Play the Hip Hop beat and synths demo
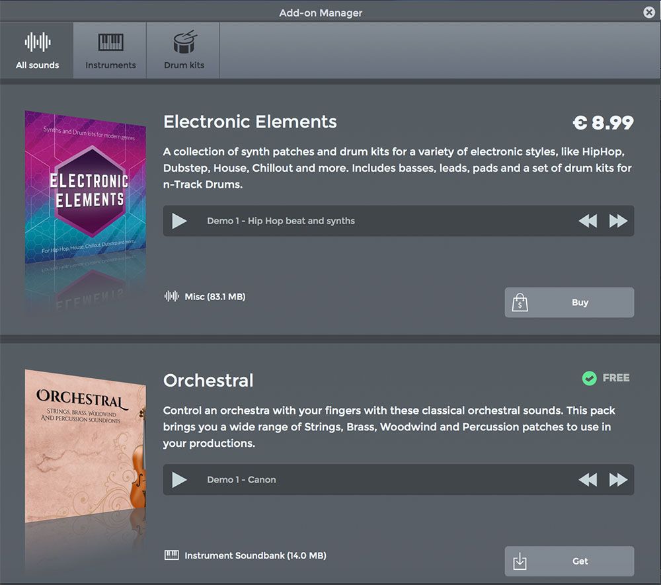The width and height of the screenshot is (661, 585). tap(179, 221)
